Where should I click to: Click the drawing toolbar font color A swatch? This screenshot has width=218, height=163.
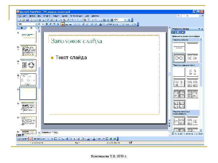(94, 139)
